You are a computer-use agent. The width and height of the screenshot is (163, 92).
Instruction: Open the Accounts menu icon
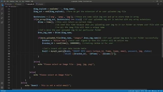tap(2, 83)
